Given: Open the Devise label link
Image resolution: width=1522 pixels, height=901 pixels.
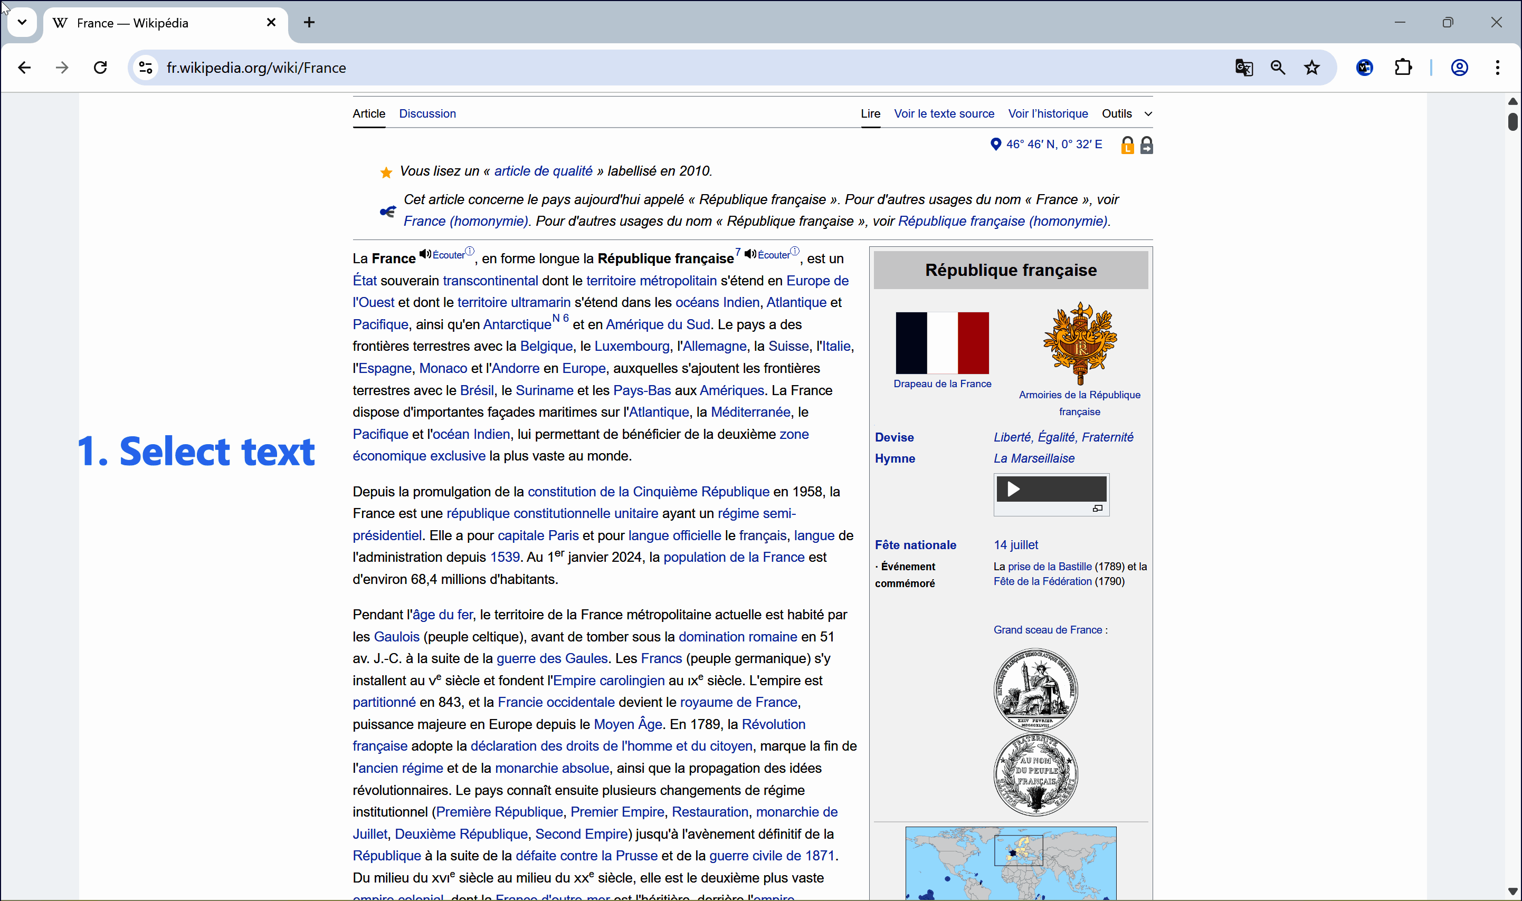Looking at the screenshot, I should [894, 437].
